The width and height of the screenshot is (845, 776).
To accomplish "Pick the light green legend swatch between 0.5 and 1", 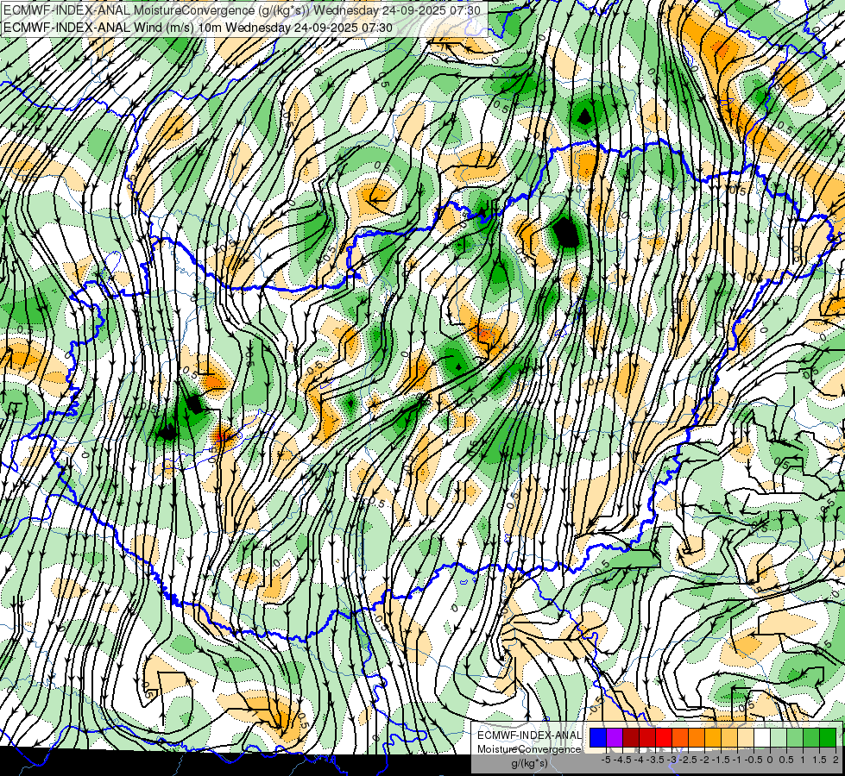I will (795, 737).
